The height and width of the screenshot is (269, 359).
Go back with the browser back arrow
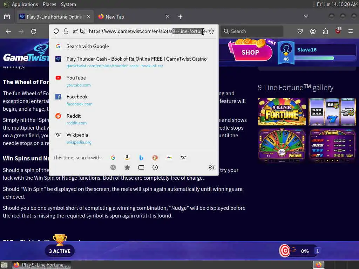[x=8, y=31]
